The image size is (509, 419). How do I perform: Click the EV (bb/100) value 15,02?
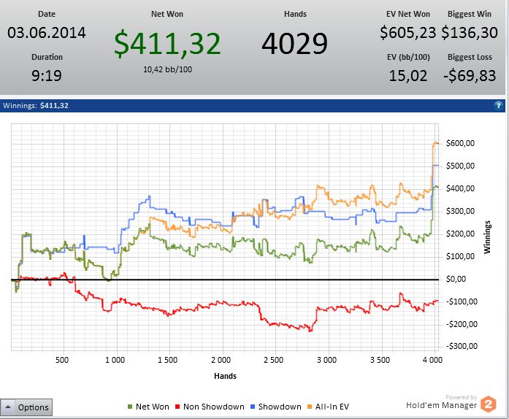407,76
